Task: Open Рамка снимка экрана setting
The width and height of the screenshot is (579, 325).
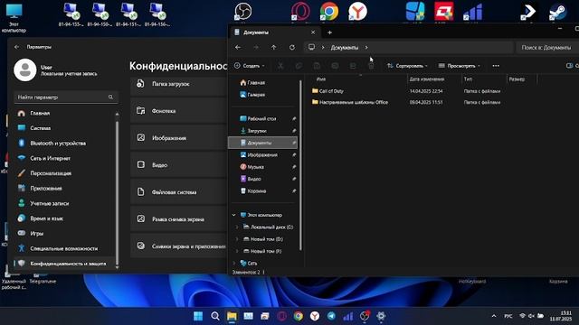Action: (179, 219)
